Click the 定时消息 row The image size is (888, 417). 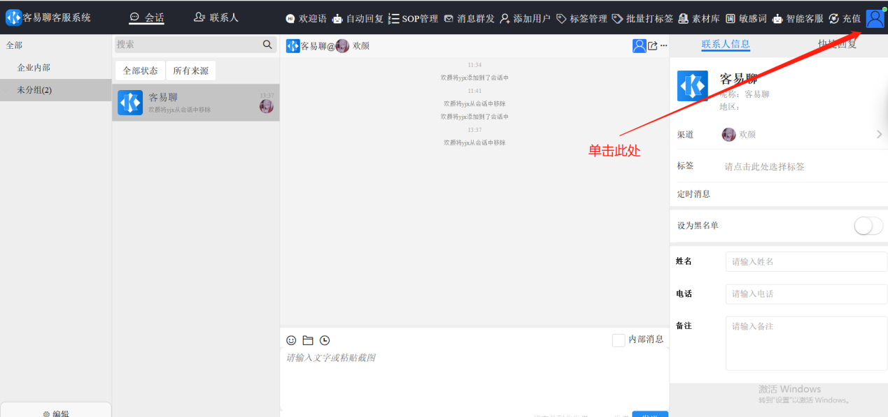tap(779, 193)
